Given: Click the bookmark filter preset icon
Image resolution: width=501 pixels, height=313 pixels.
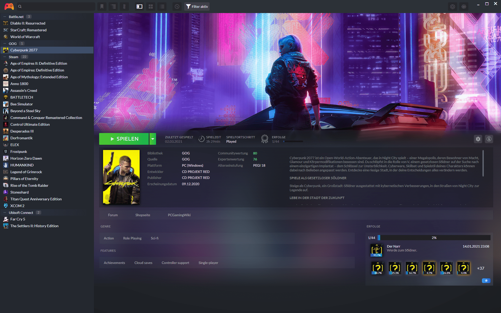Looking at the screenshot, I should [x=102, y=7].
